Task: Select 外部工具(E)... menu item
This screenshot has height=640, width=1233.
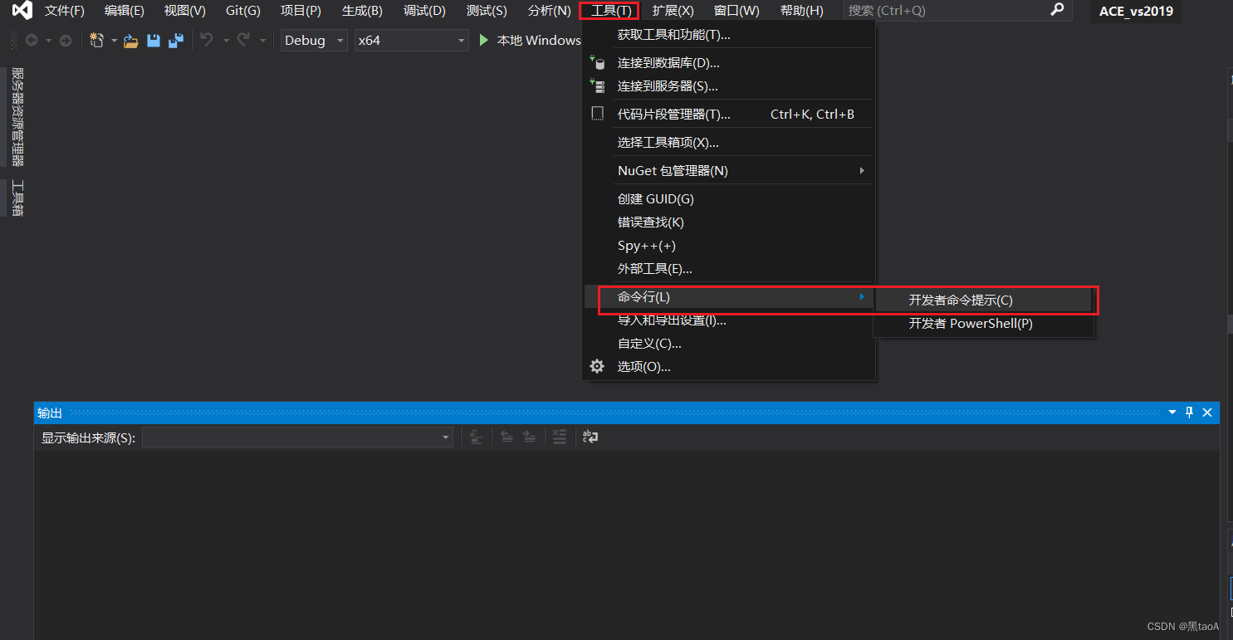Action: click(729, 269)
